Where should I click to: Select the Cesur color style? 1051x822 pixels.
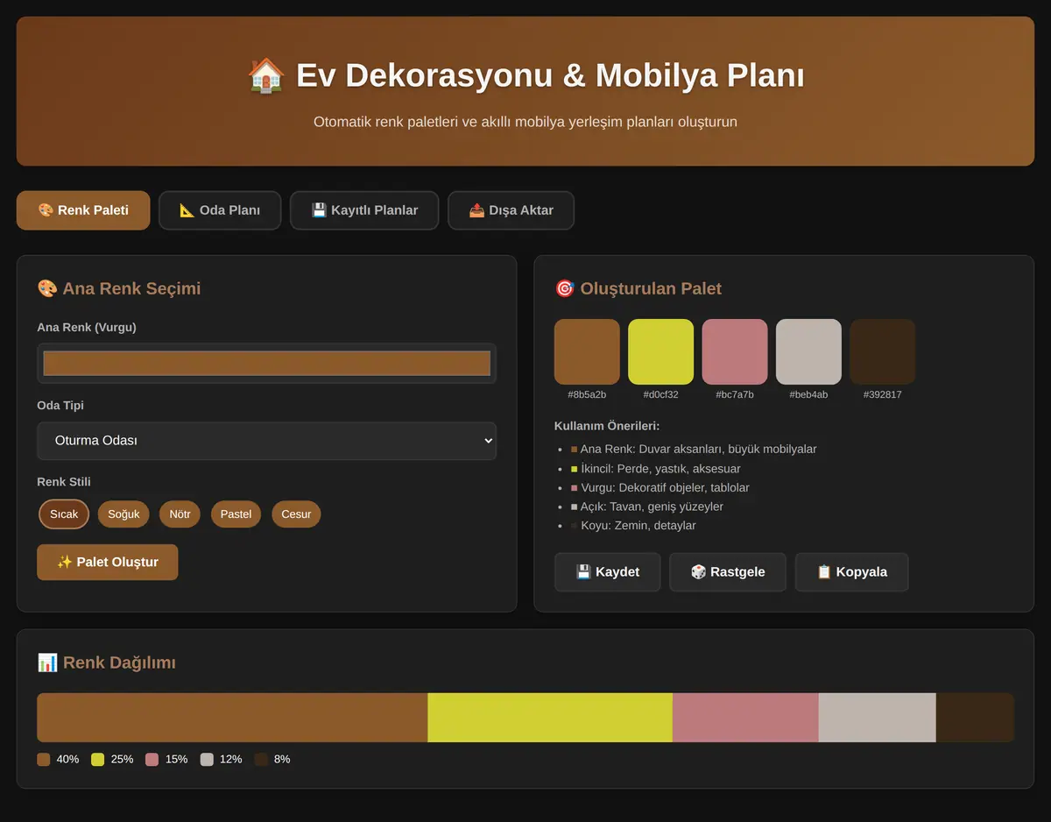pos(296,514)
